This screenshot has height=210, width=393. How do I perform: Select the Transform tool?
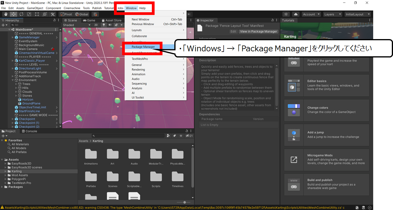tap(45, 14)
